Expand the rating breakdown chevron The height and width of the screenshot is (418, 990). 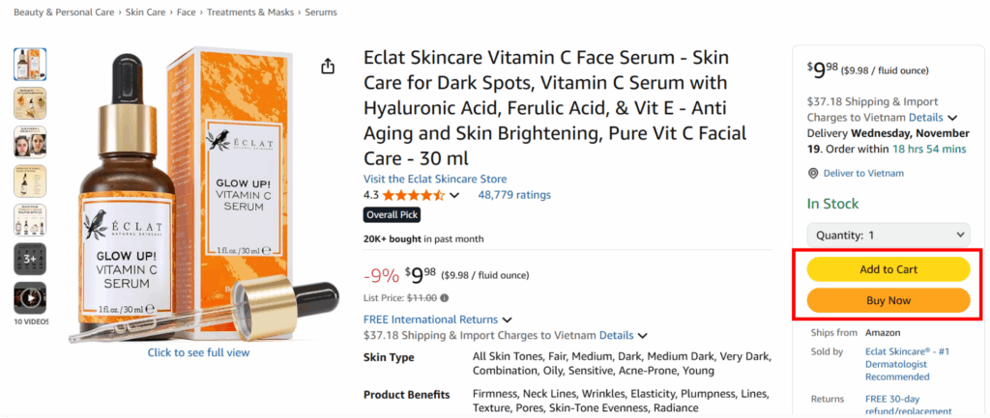tap(454, 196)
